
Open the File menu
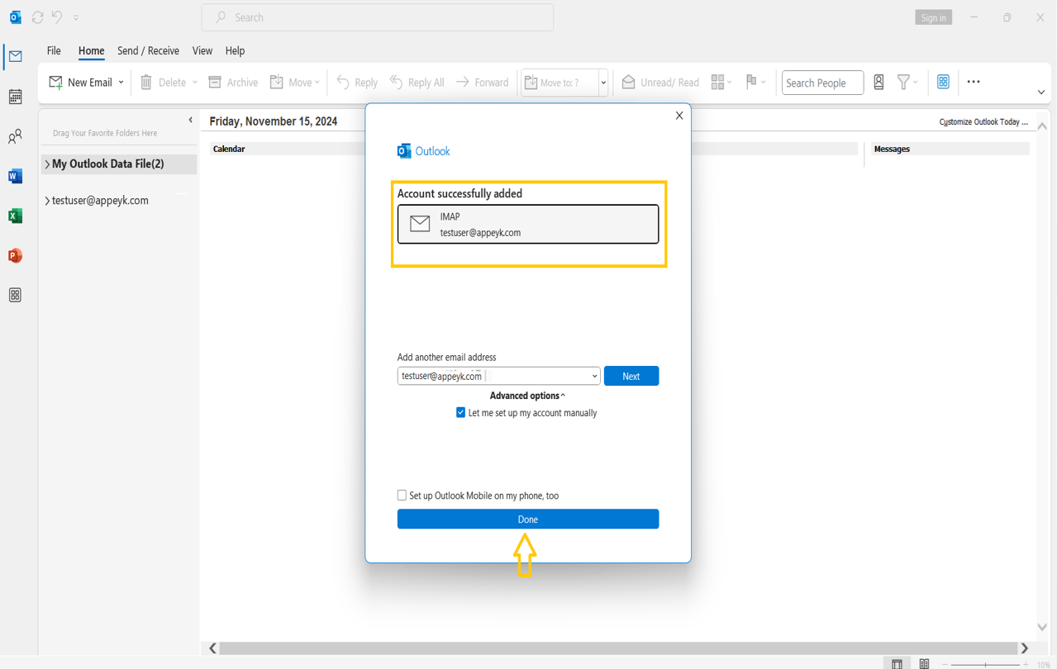click(x=54, y=50)
